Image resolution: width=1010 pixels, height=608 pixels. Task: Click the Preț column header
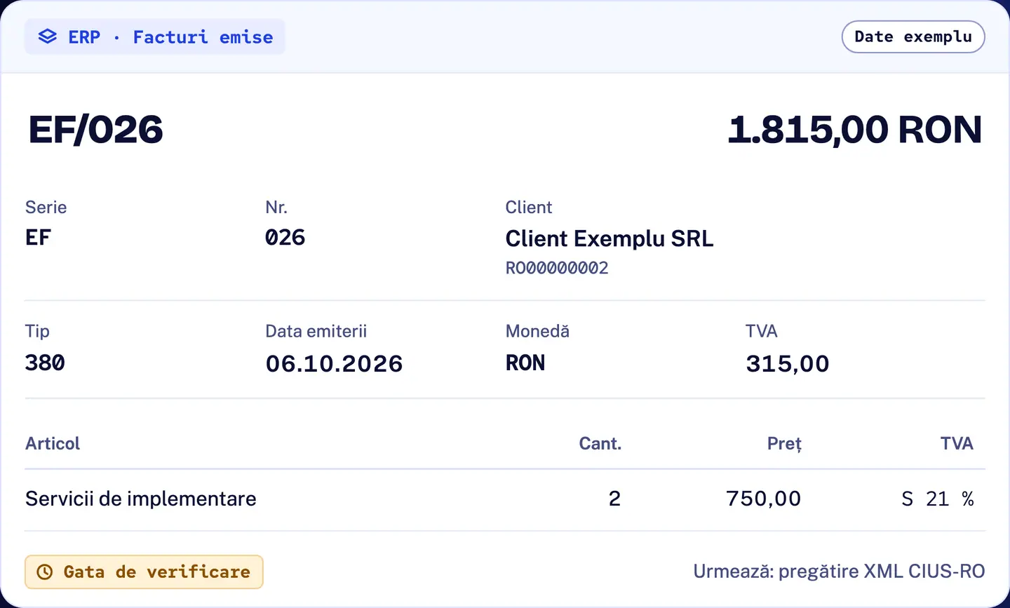tap(784, 444)
